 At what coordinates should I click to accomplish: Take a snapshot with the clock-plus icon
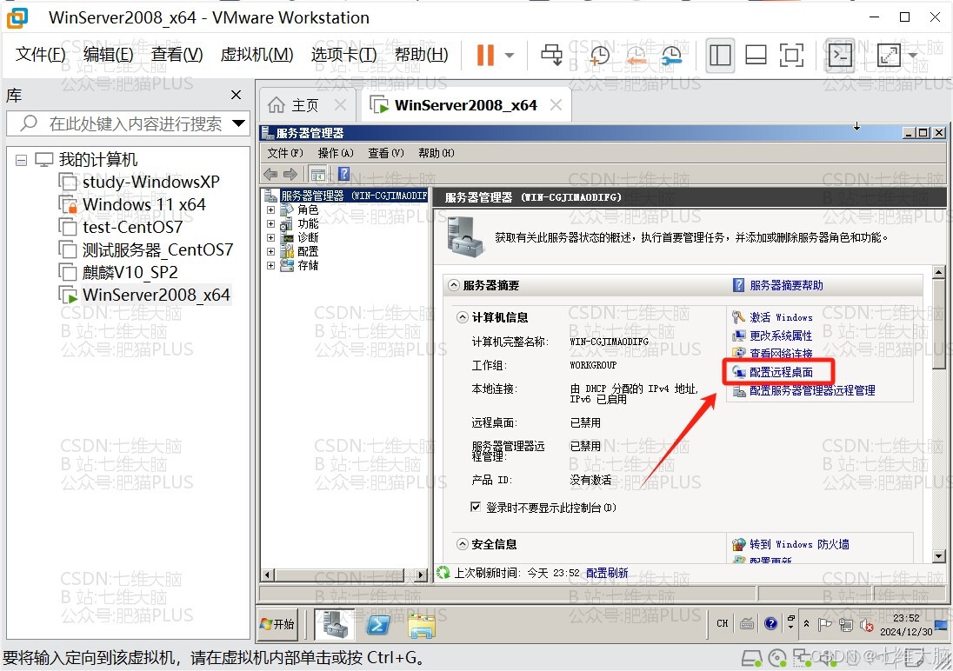pyautogui.click(x=599, y=56)
